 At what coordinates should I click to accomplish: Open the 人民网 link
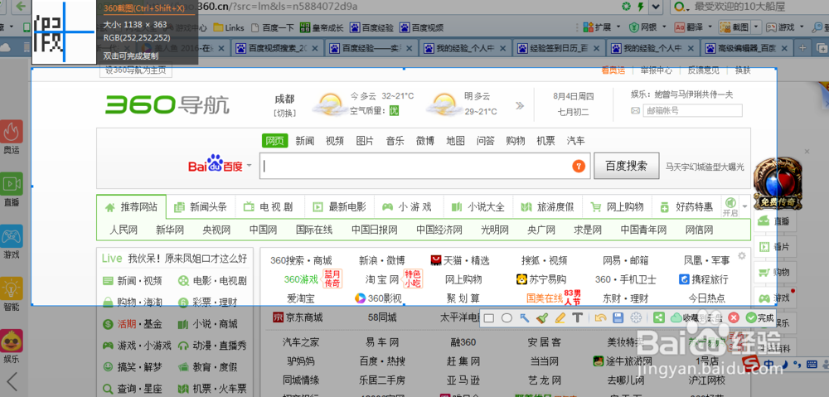pos(124,230)
